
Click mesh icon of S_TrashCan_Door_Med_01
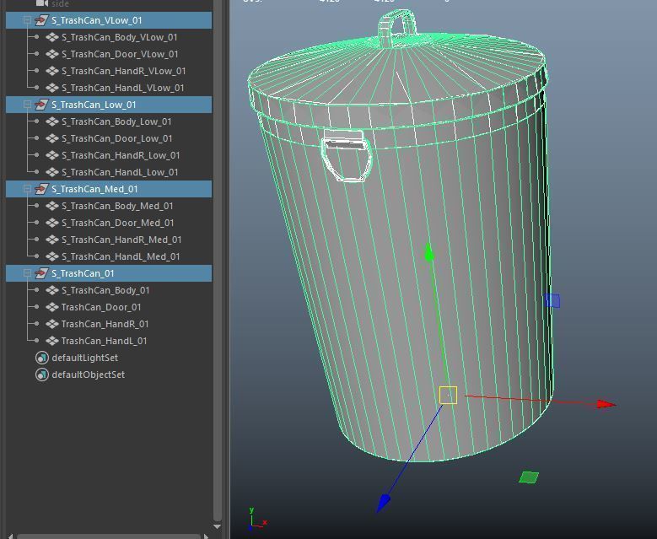coord(52,223)
